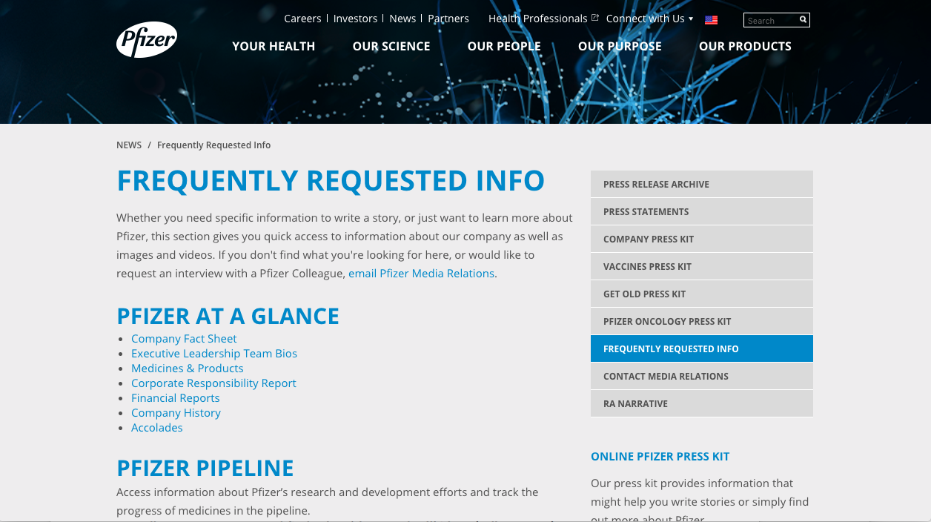Open the Health Professionals link
This screenshot has height=522, width=931.
tap(538, 19)
